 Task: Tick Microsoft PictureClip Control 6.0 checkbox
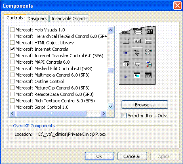click(x=12, y=88)
